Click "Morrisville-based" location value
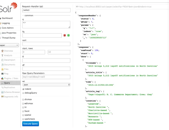Viewport: 169px width, 130px height. [99, 113]
